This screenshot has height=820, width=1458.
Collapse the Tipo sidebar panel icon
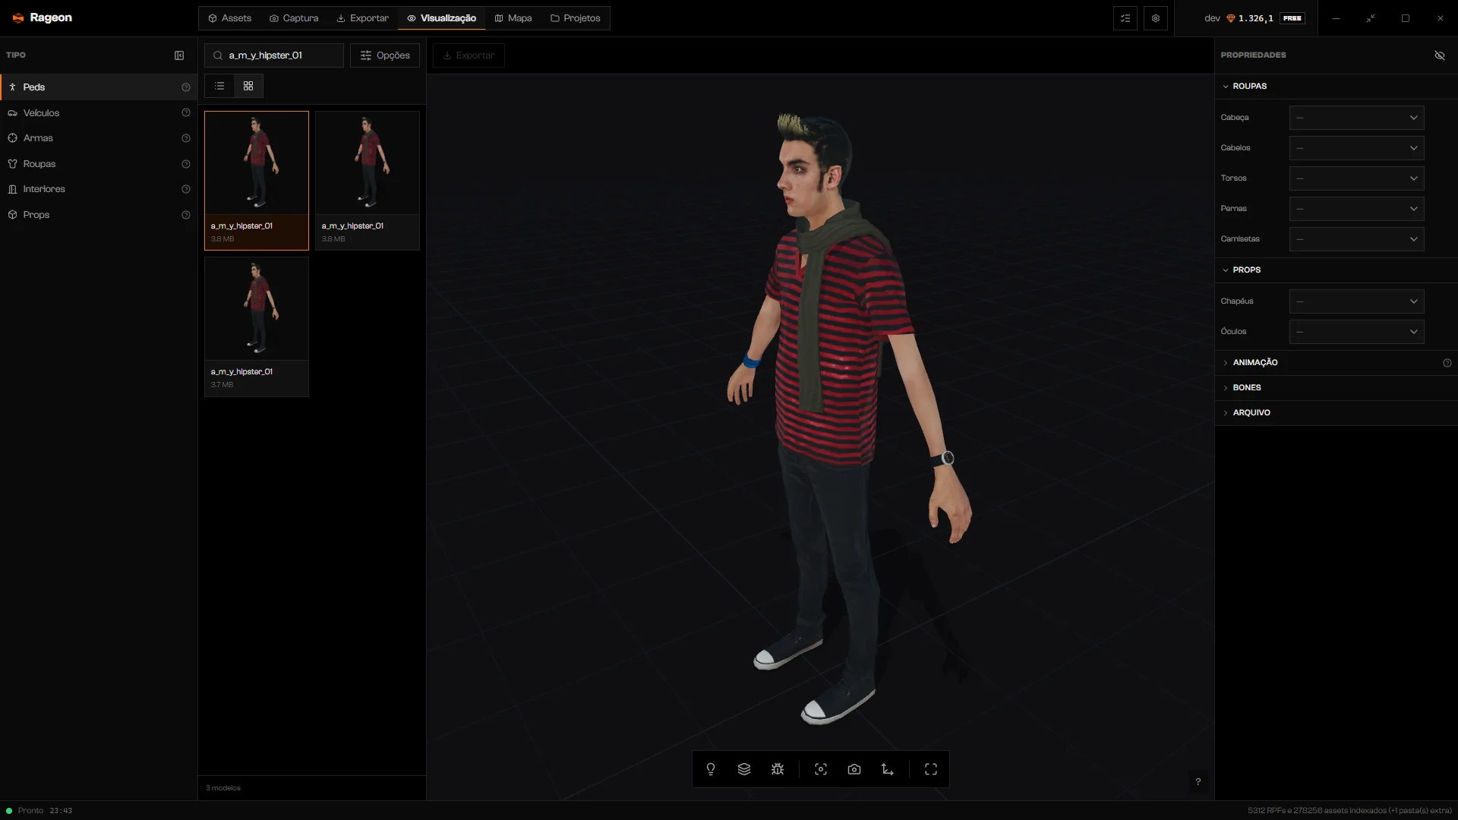tap(179, 55)
